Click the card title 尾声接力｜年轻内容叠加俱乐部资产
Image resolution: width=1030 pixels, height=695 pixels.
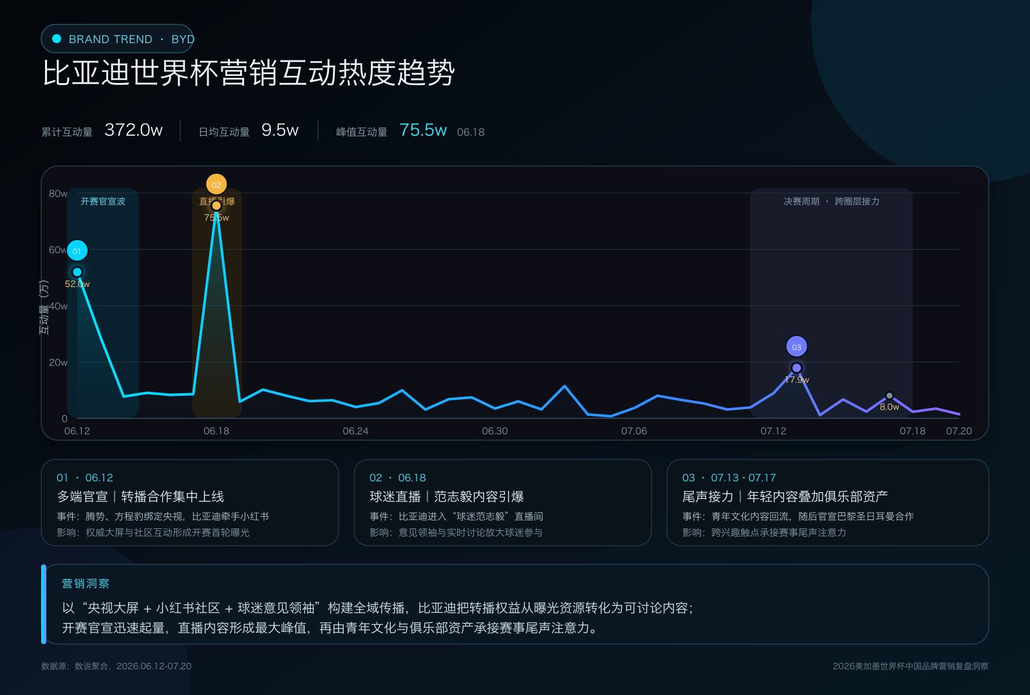(x=785, y=496)
